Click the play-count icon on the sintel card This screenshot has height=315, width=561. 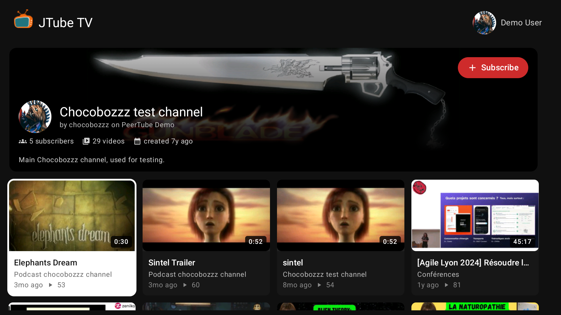coord(319,285)
